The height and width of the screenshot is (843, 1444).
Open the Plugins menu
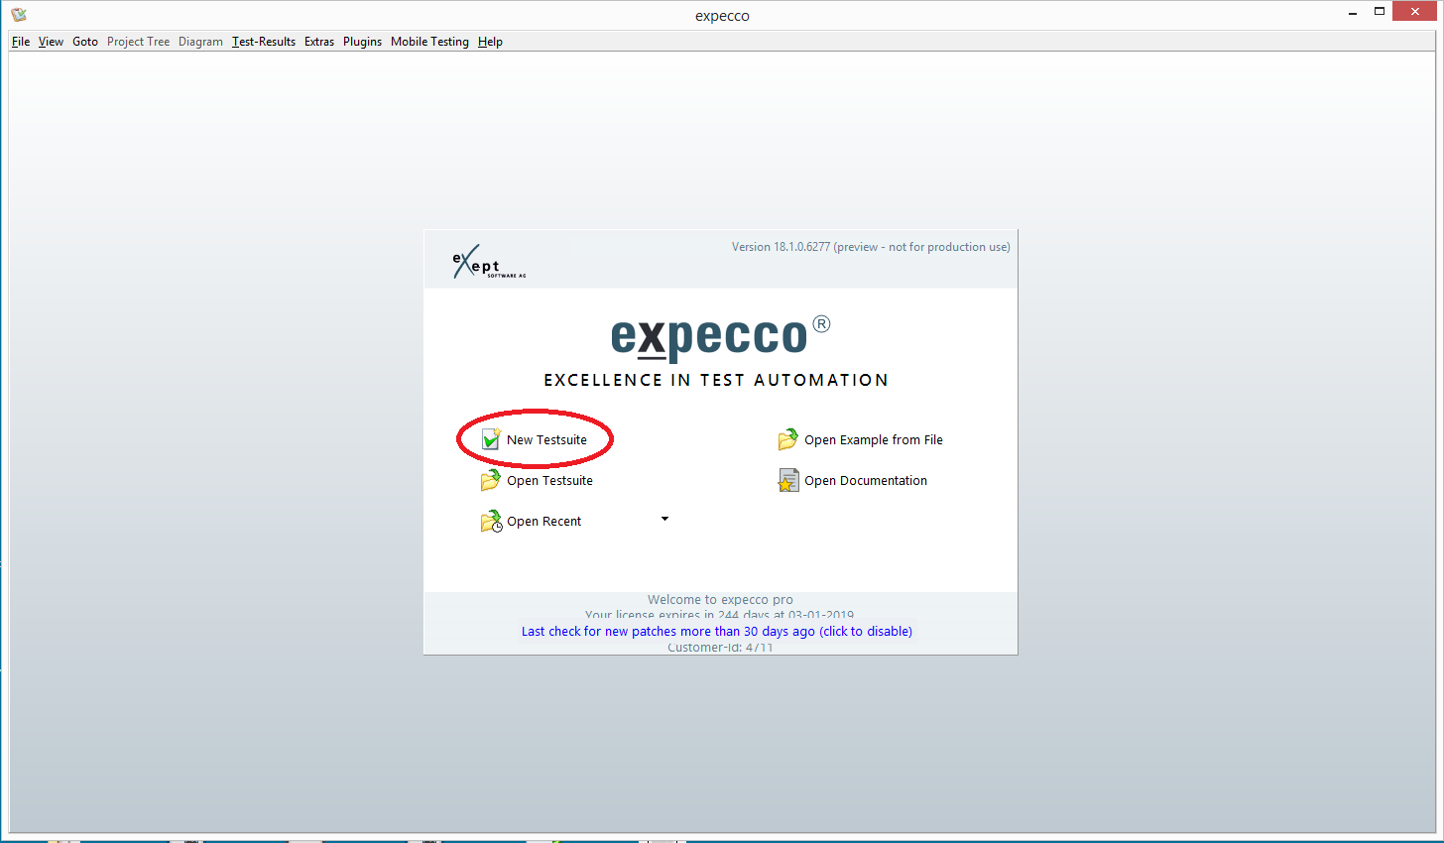(362, 42)
